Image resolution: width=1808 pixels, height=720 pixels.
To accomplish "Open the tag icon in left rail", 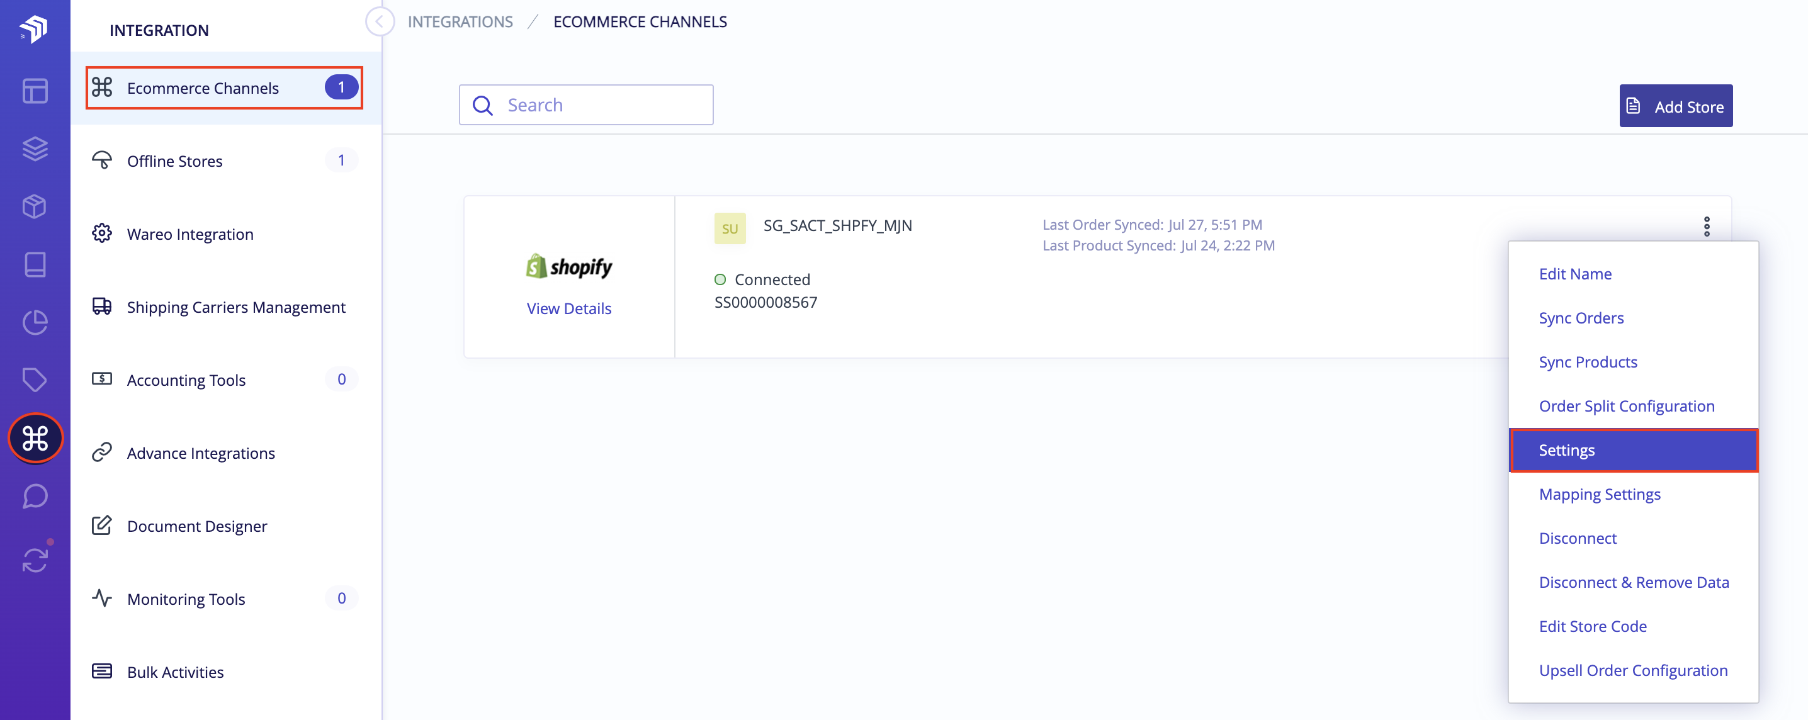I will [35, 380].
